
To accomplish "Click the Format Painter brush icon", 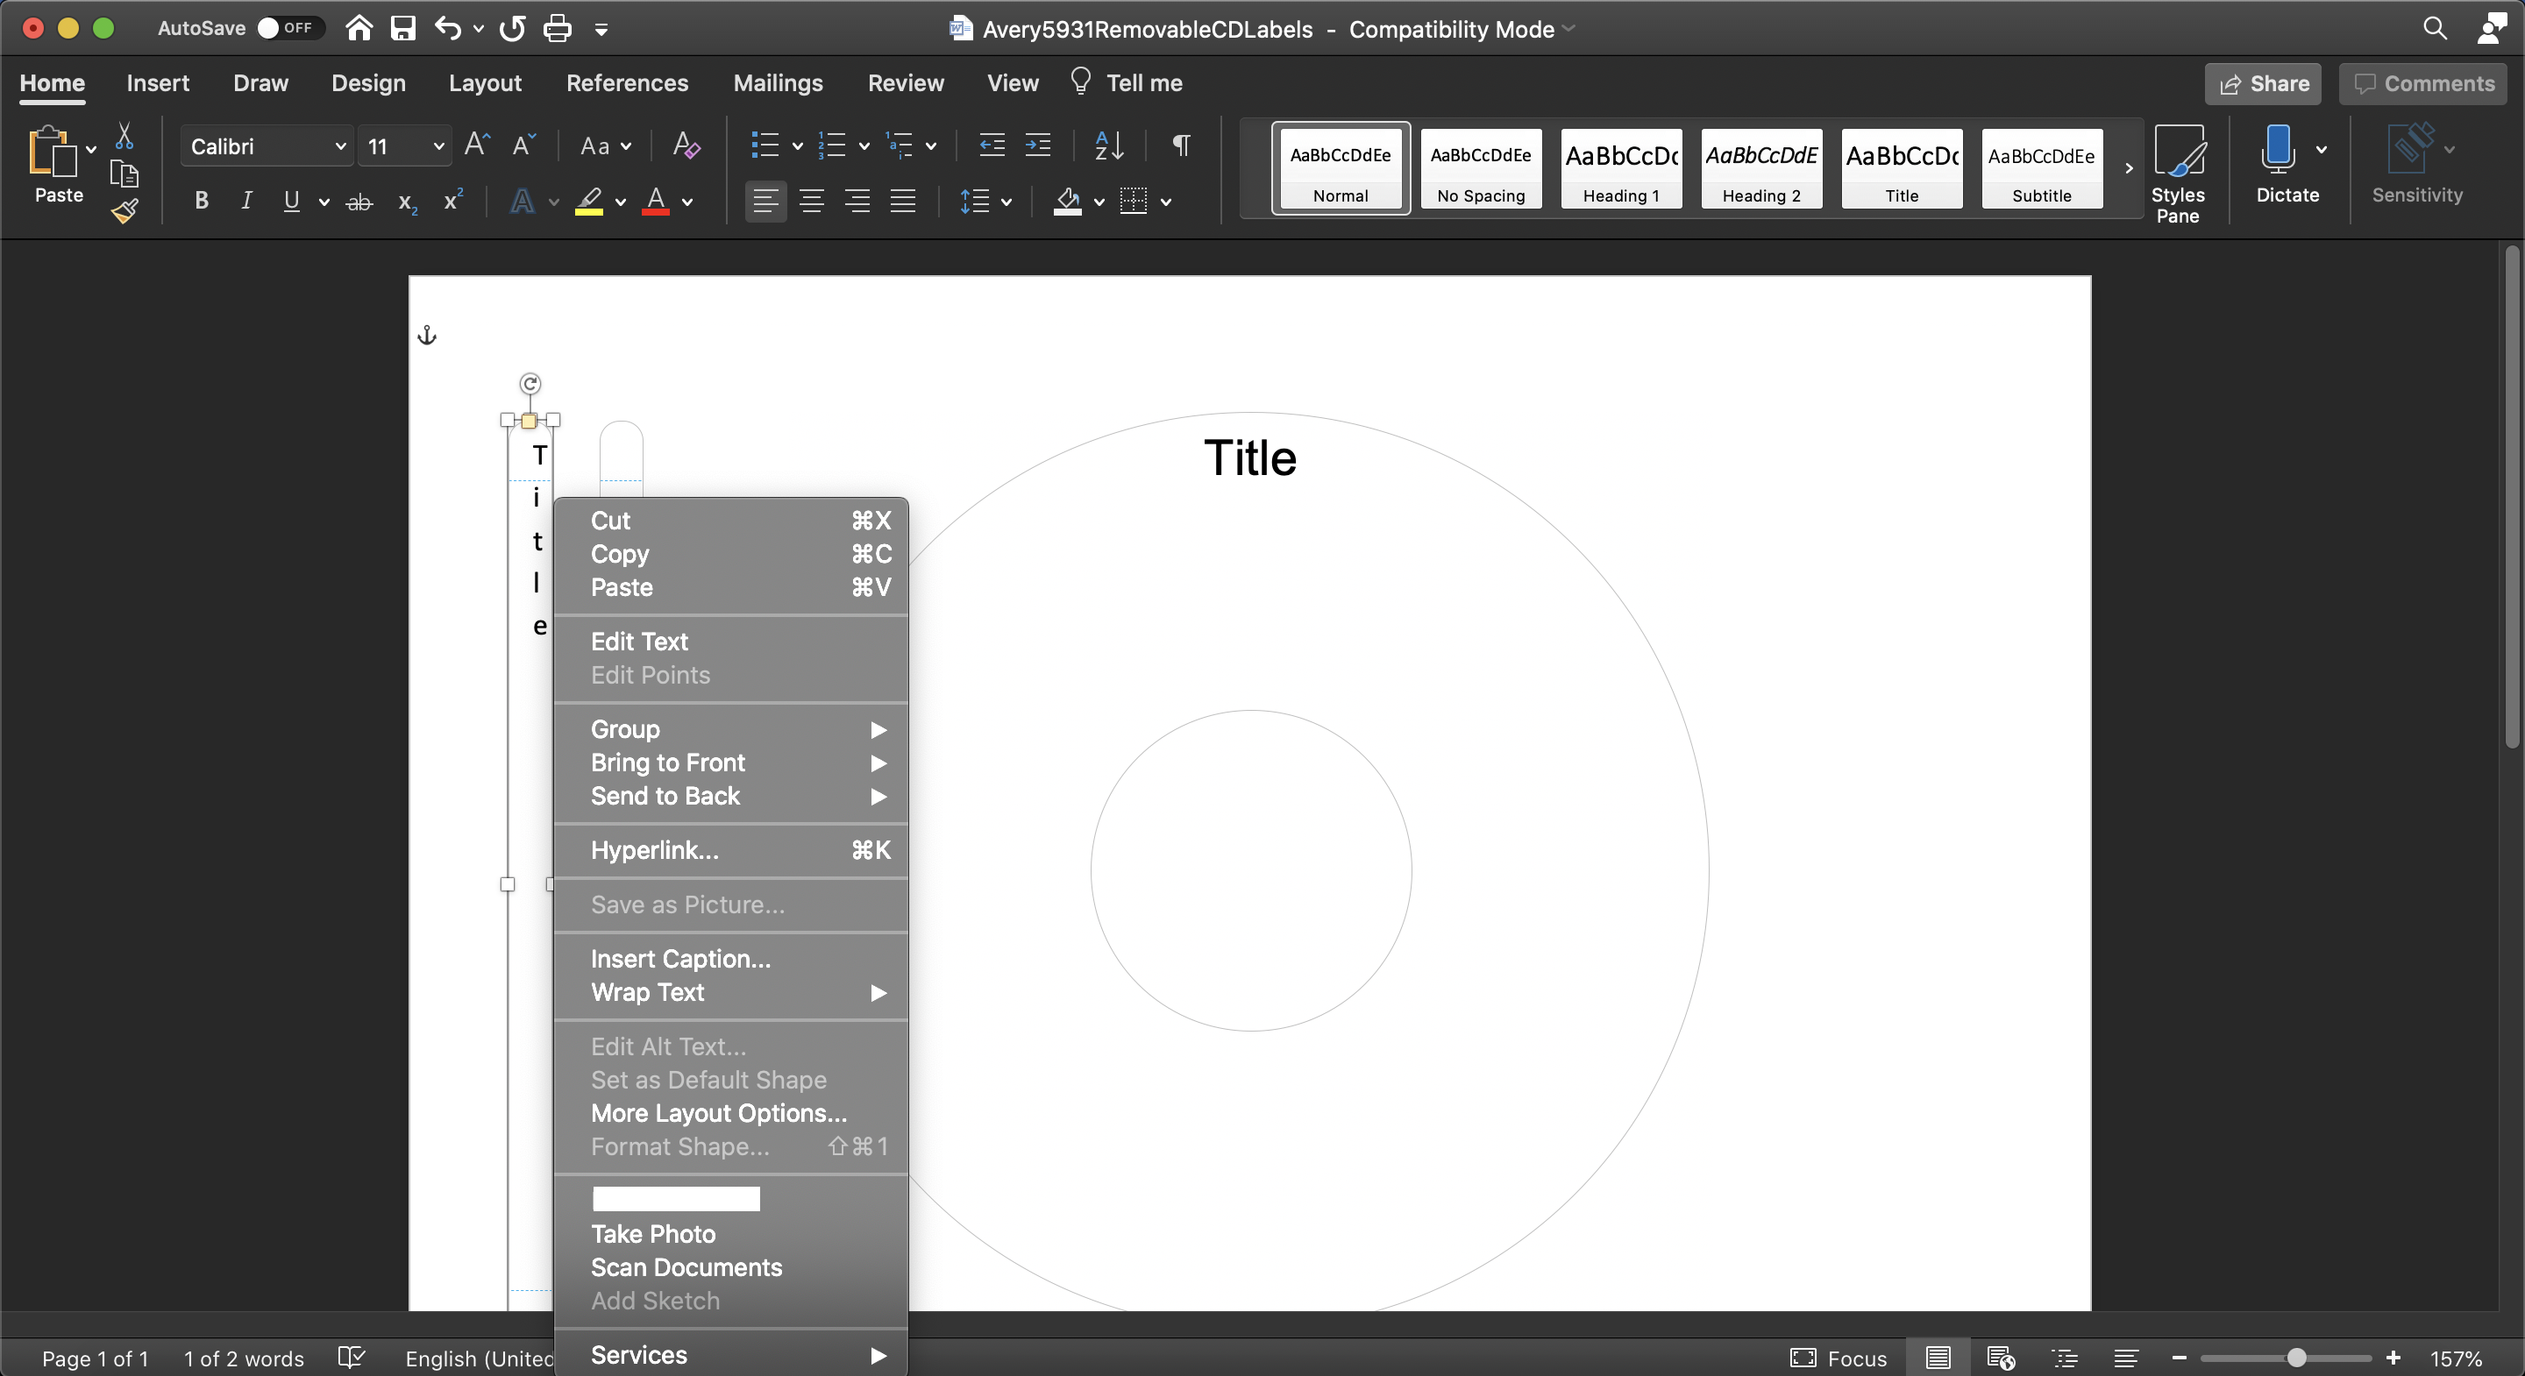I will [124, 210].
